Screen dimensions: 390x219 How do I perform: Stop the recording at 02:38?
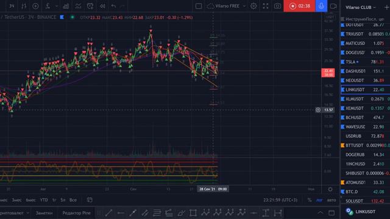point(299,6)
